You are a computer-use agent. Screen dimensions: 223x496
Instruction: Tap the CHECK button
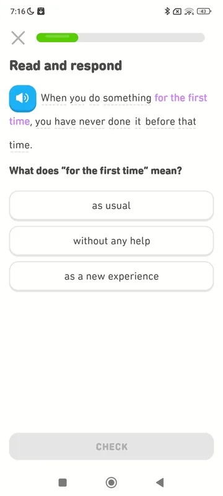point(111,446)
